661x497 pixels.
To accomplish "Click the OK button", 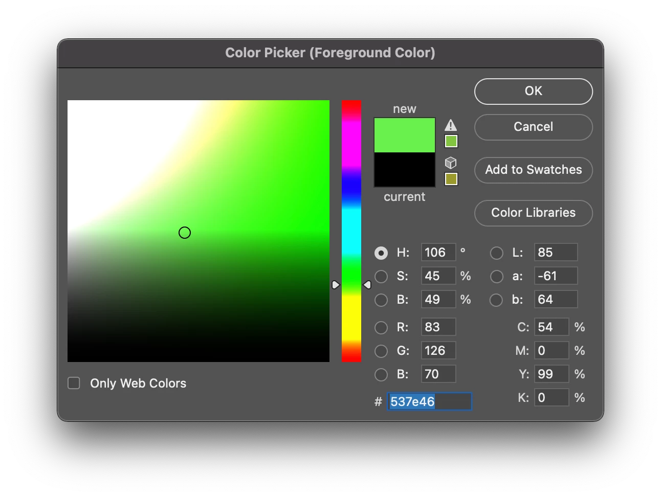I will click(534, 91).
